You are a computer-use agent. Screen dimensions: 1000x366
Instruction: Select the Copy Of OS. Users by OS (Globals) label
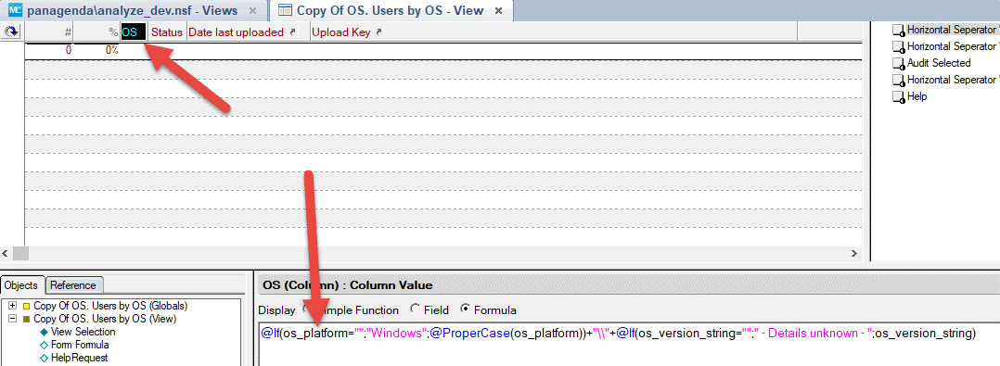click(110, 306)
